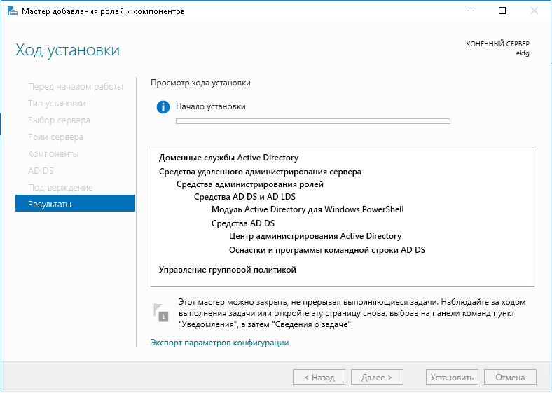Open the Выбор сервера step
The width and height of the screenshot is (552, 393).
tap(59, 120)
